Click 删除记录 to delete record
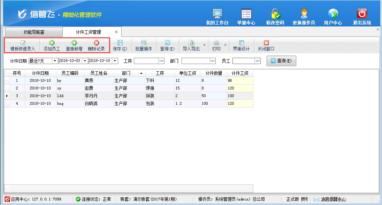 pyautogui.click(x=96, y=46)
